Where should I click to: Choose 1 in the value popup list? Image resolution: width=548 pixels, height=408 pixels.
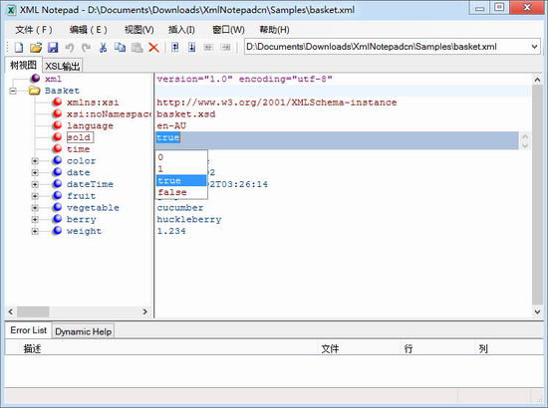181,169
